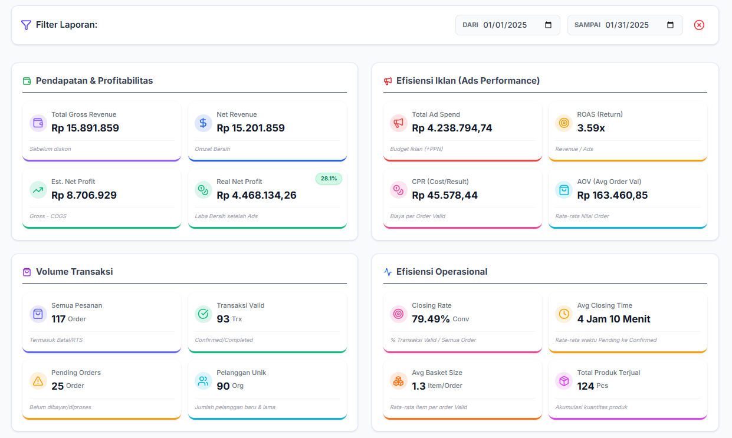Click the dollar icon on Net Revenue card

coord(203,123)
